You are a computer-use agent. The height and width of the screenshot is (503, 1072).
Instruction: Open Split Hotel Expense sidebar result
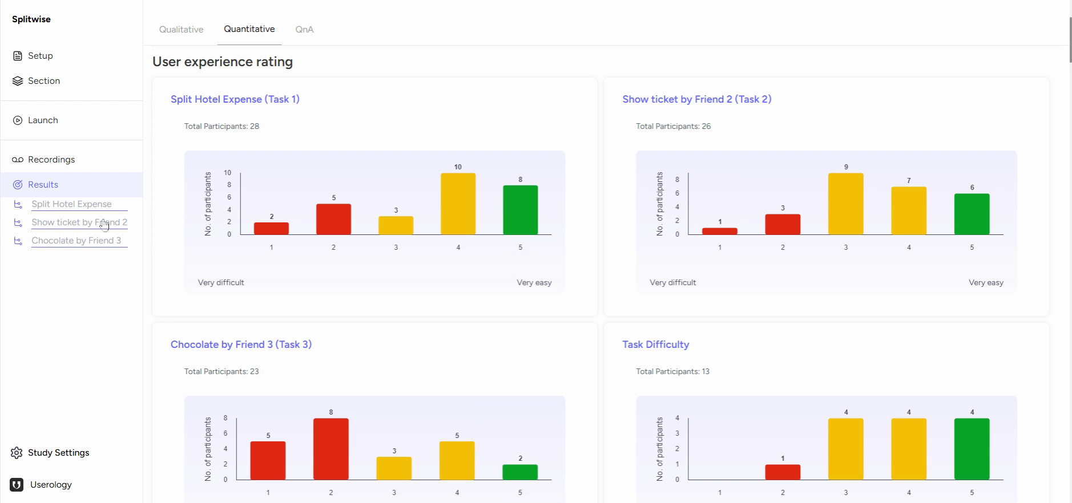click(x=71, y=204)
